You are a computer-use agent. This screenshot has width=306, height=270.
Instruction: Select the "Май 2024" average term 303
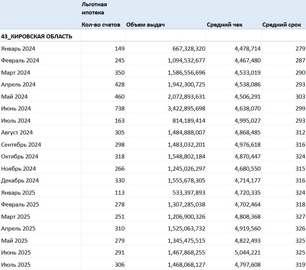click(300, 96)
